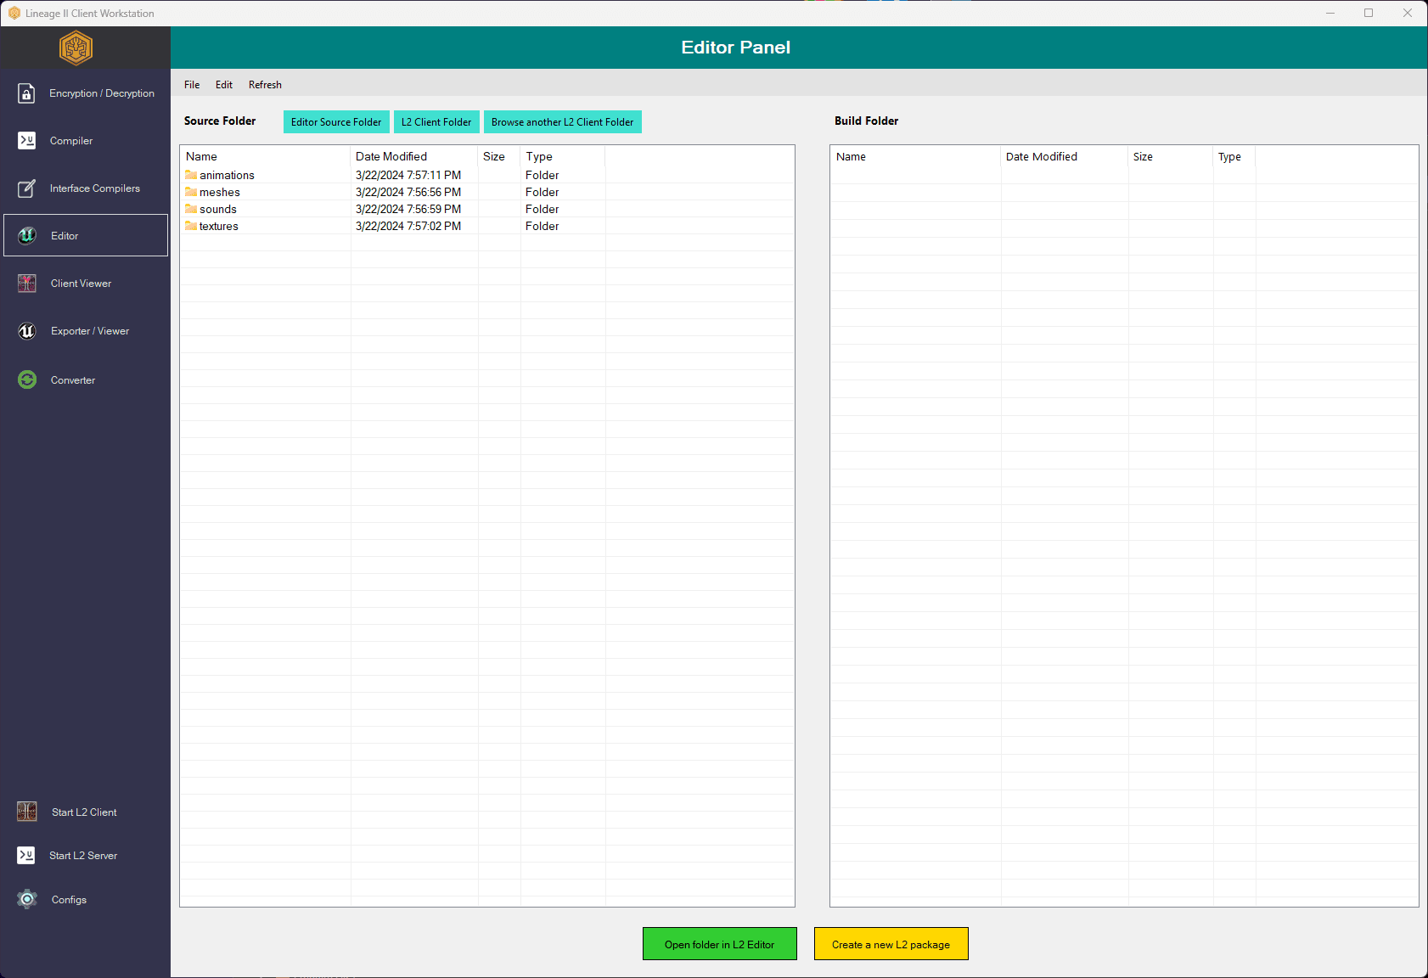Select the Interface Compilers pencil icon

(26, 188)
